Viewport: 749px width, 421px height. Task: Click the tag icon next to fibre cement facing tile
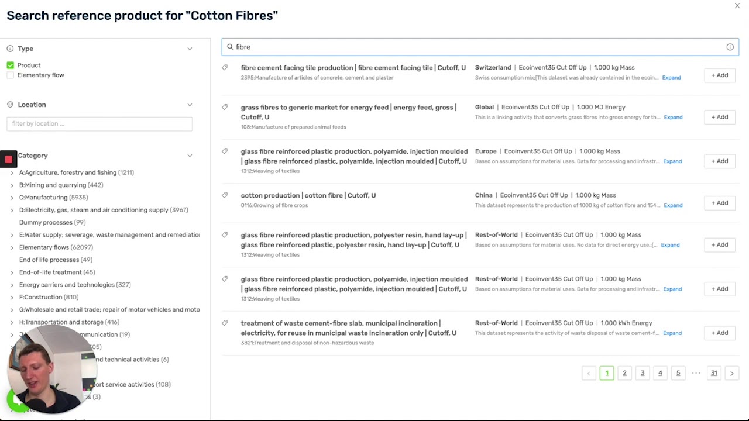click(x=225, y=68)
